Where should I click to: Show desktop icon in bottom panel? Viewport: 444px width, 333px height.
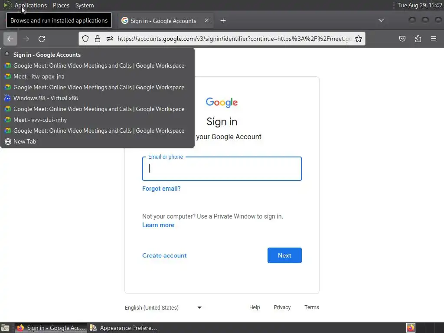point(5,328)
